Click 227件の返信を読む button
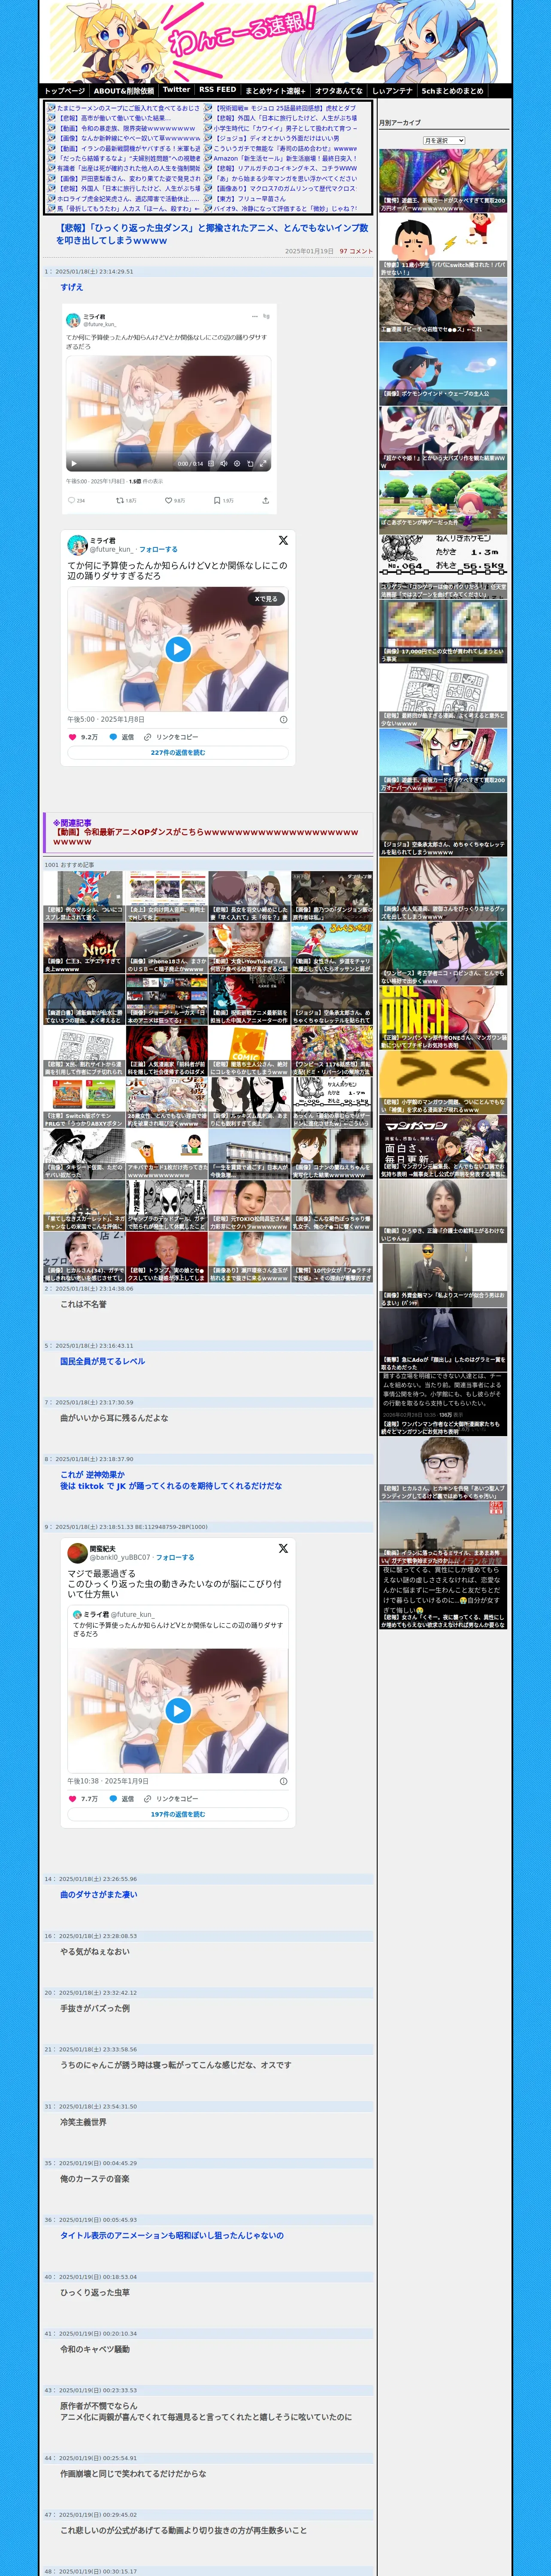The image size is (551, 2576). (x=178, y=753)
